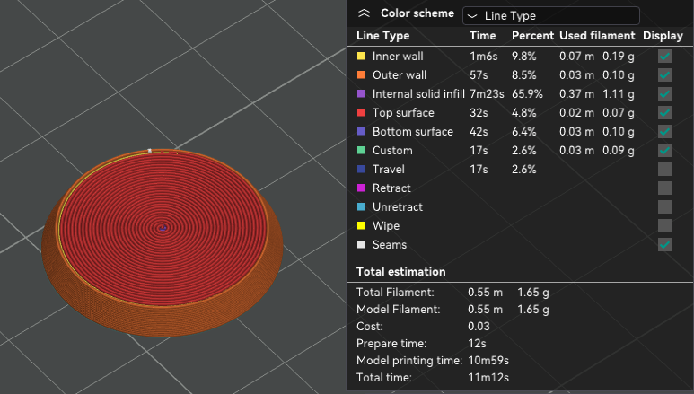Enable Travel moves display
This screenshot has height=394, width=694.
point(664,169)
